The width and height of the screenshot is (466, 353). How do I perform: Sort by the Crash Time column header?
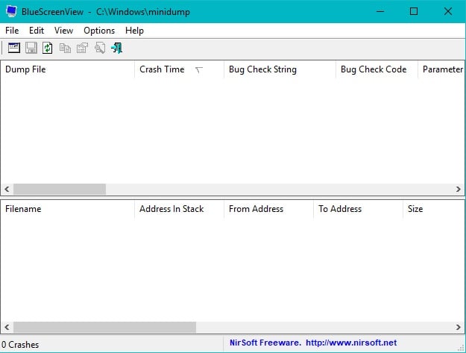coord(179,69)
